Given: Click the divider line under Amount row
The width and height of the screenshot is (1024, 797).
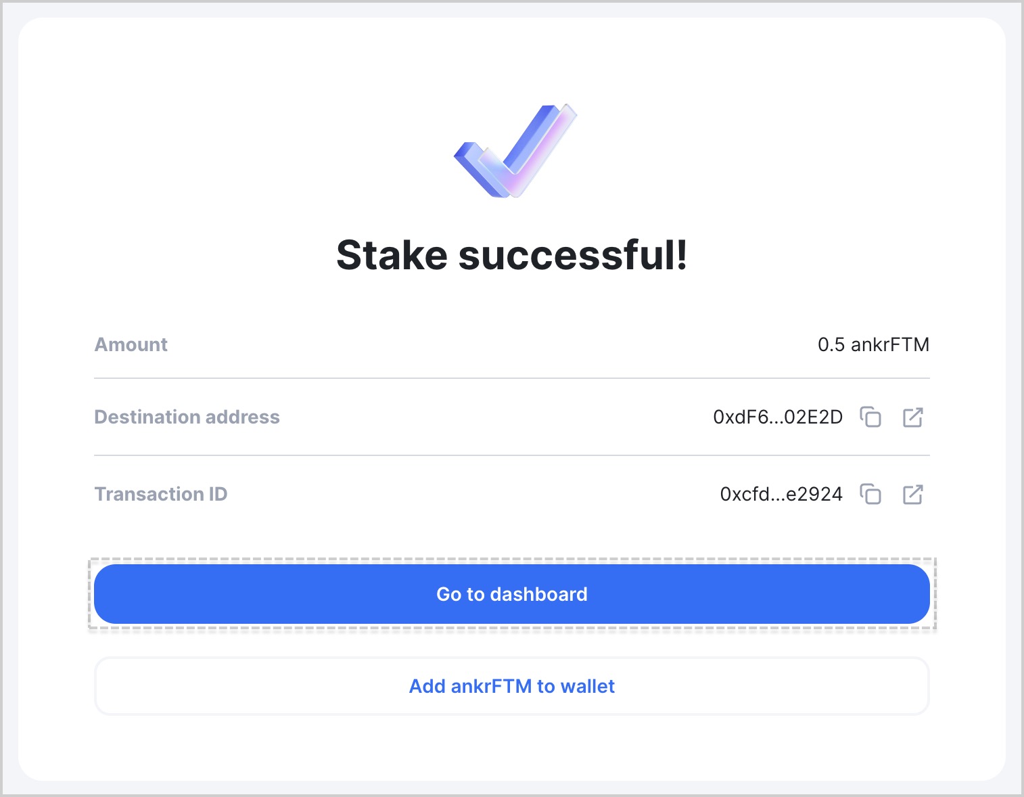Looking at the screenshot, I should click(x=512, y=378).
